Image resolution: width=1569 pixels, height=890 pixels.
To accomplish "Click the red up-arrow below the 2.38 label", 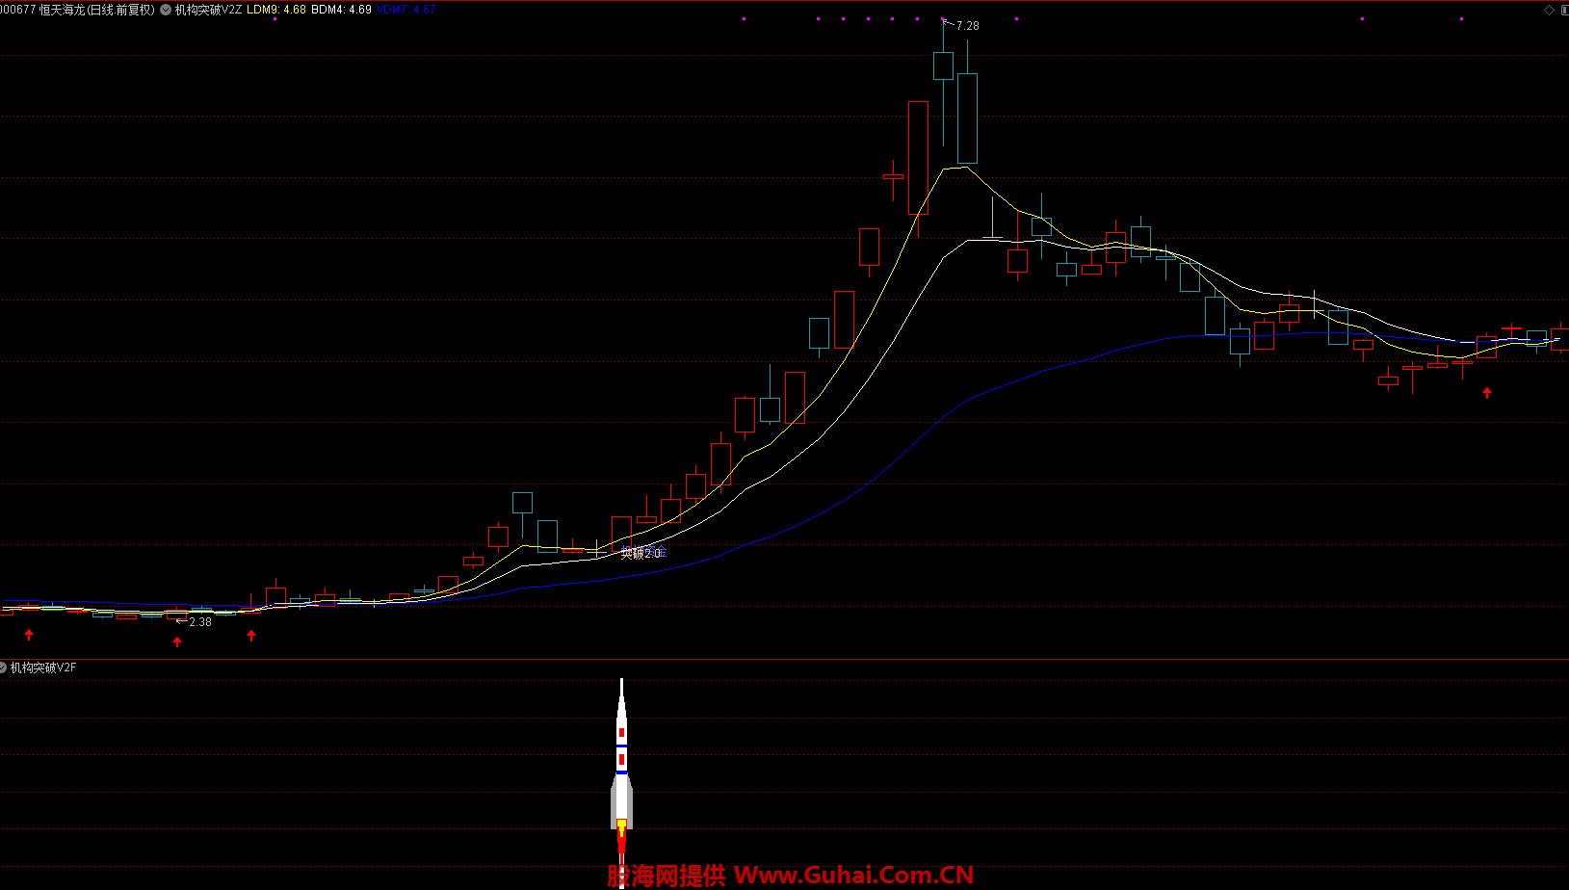I will click(x=177, y=641).
